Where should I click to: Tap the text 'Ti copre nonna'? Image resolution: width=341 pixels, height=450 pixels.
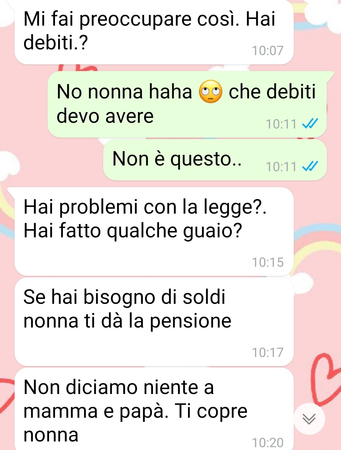[x=135, y=423]
